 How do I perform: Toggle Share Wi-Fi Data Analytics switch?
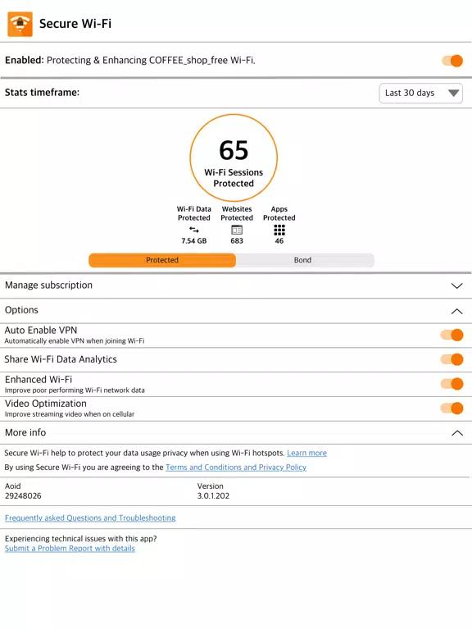pyautogui.click(x=452, y=359)
